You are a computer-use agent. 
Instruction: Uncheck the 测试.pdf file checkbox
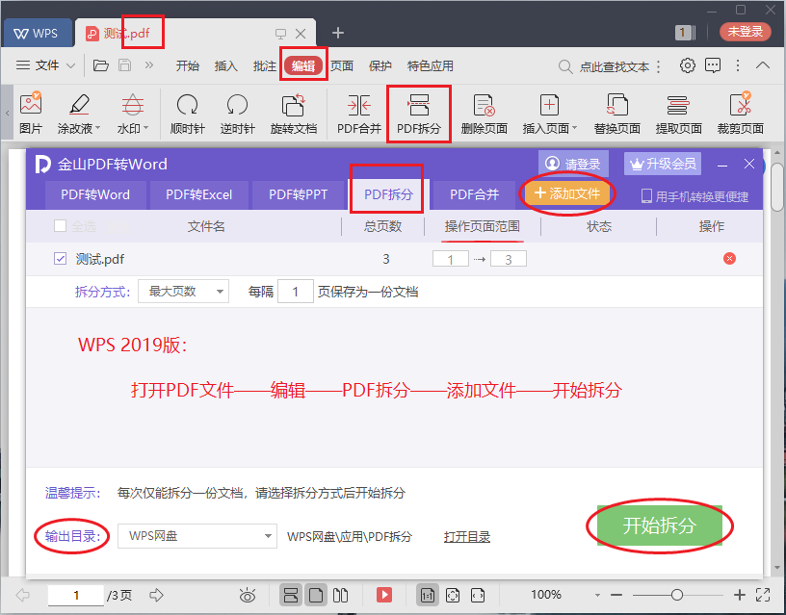[61, 259]
